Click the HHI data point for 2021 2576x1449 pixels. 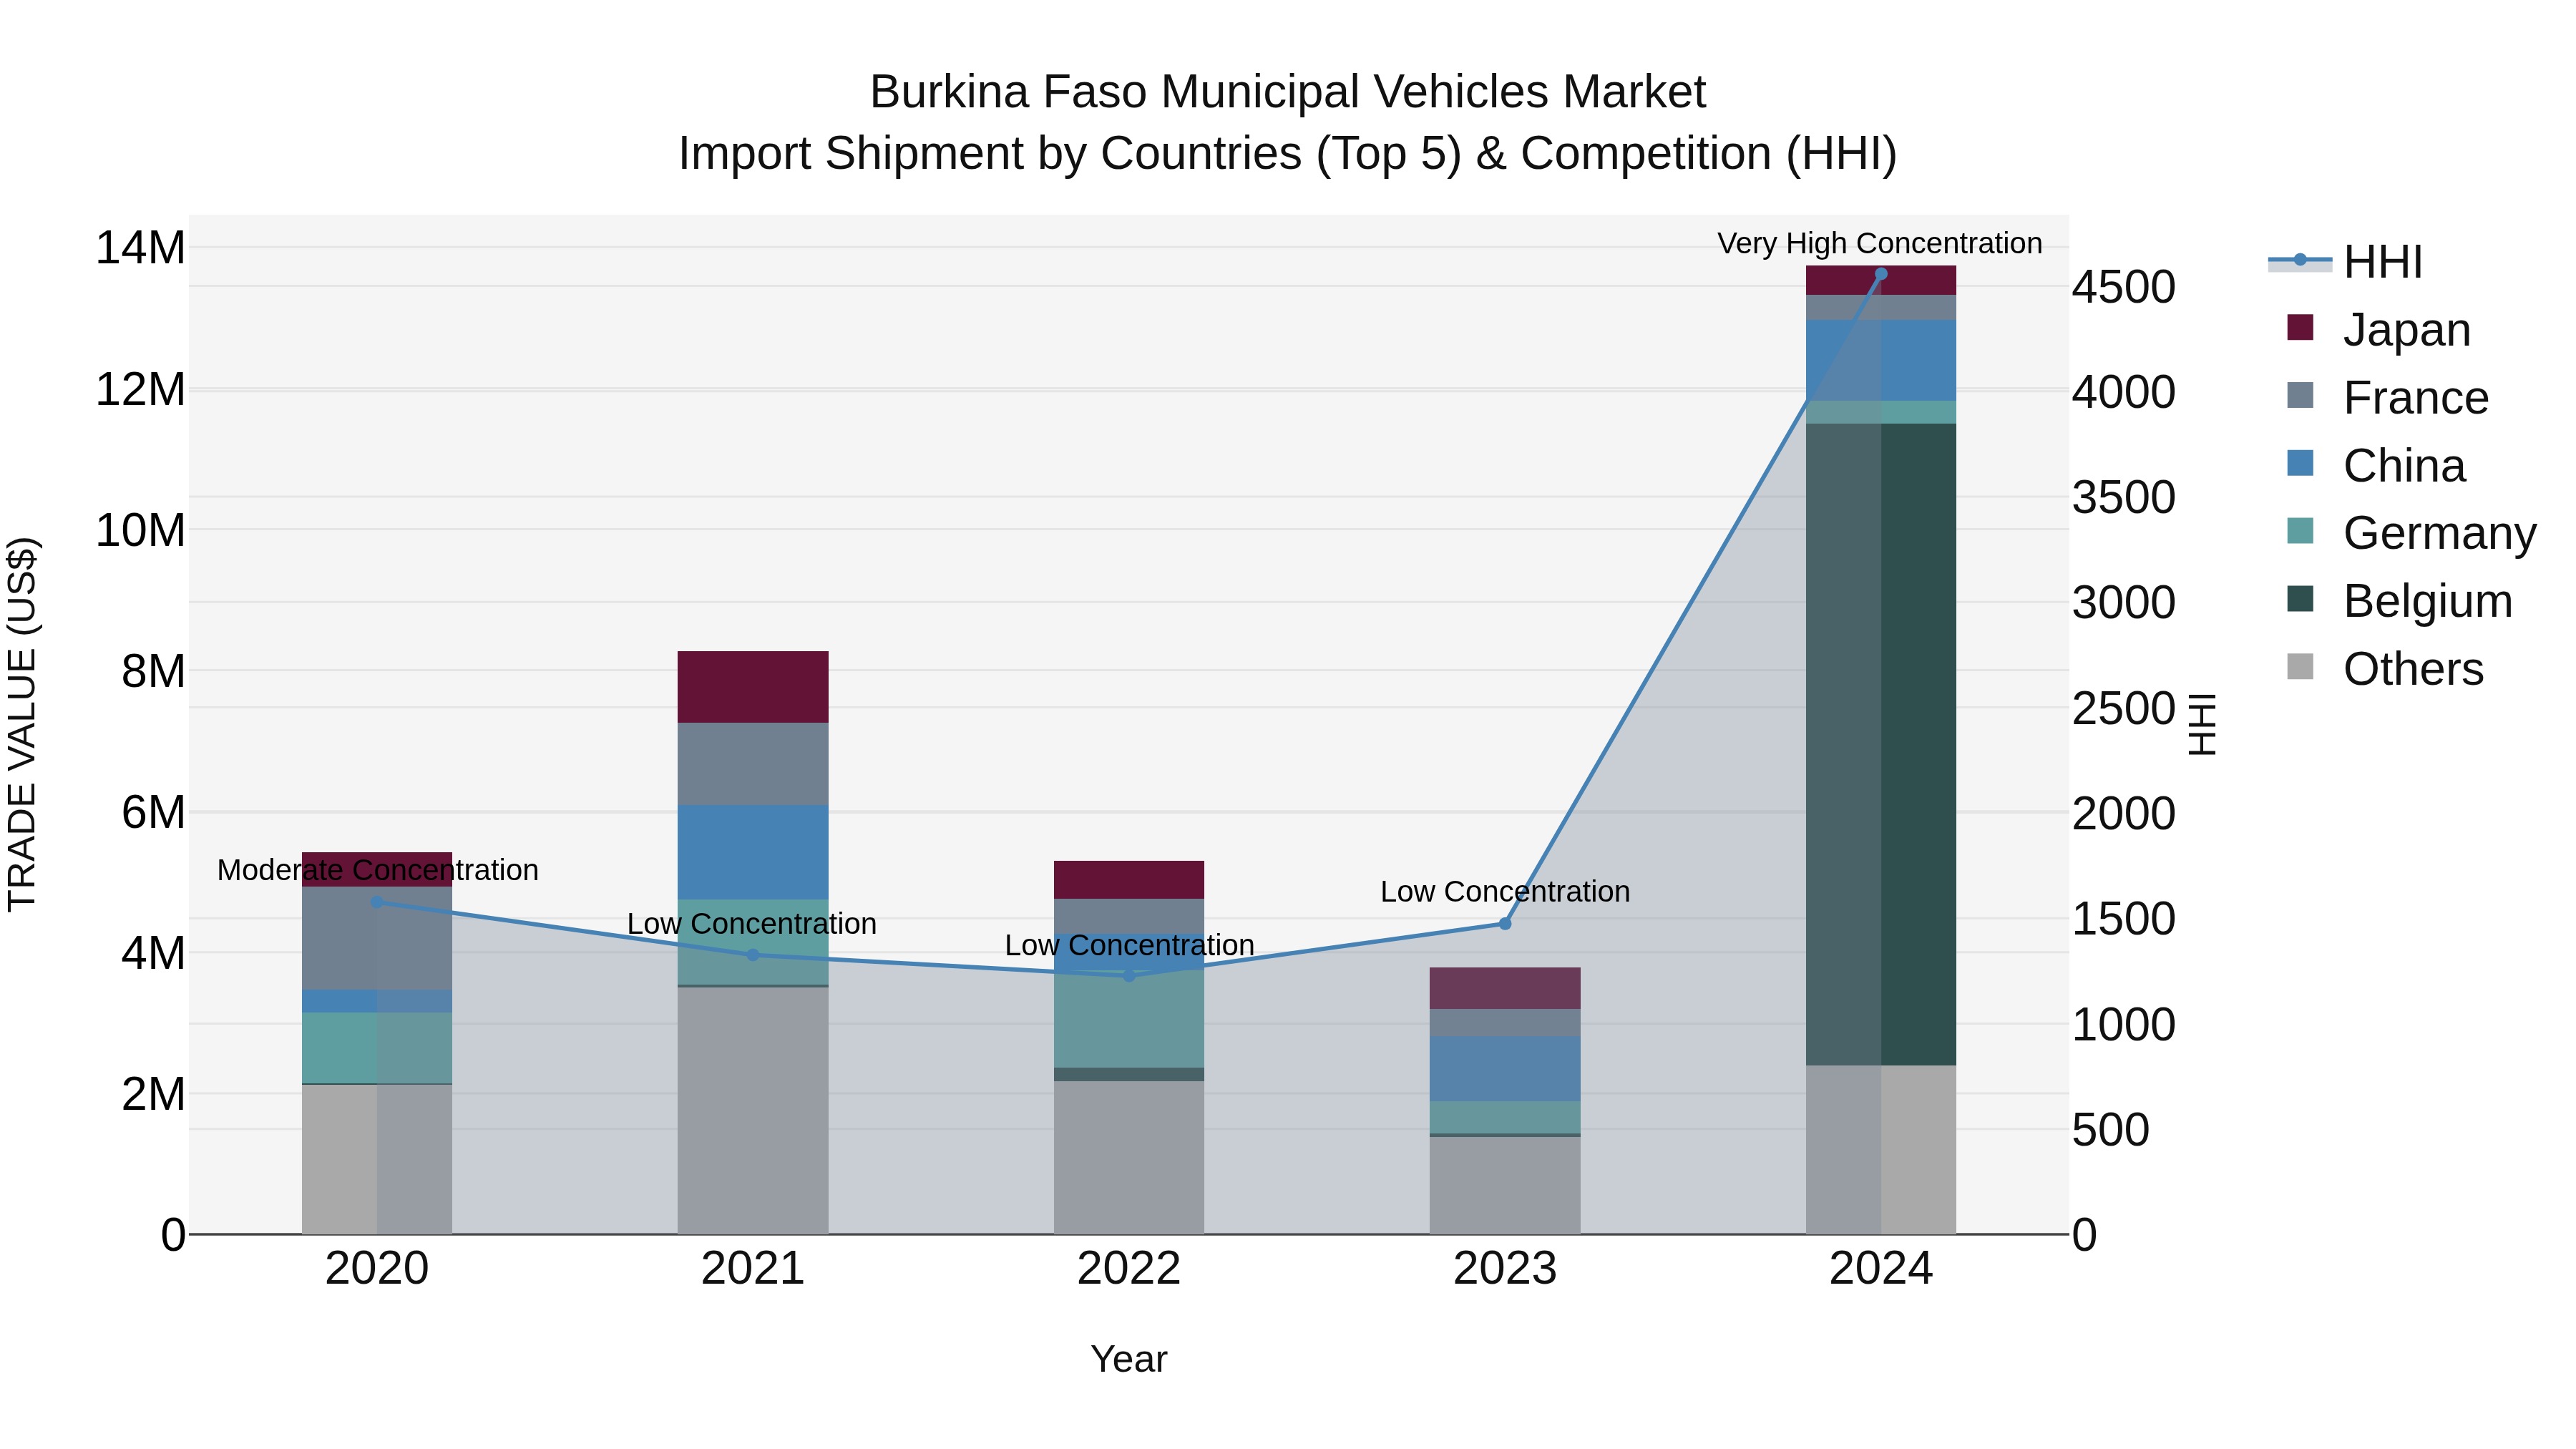(x=753, y=955)
